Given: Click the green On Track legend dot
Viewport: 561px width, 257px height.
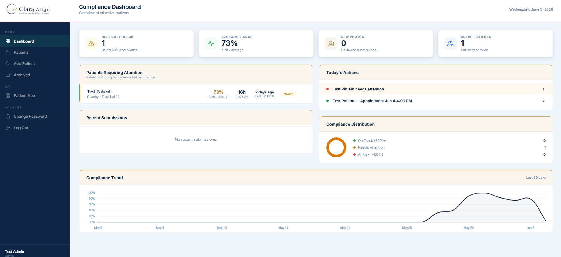Looking at the screenshot, I should tap(354, 140).
